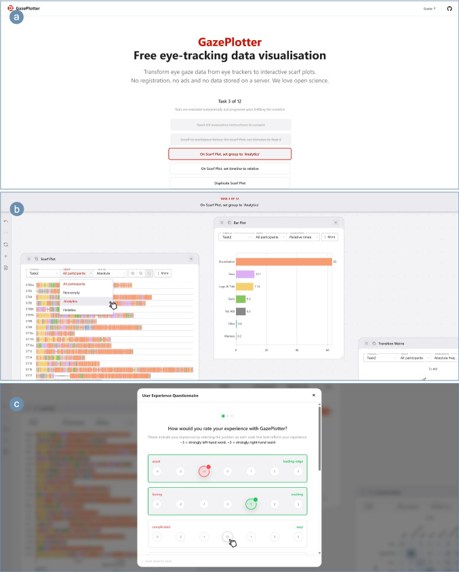Click the plus icon to add a plot
Screen dimensions: 459x572
(x=5, y=256)
